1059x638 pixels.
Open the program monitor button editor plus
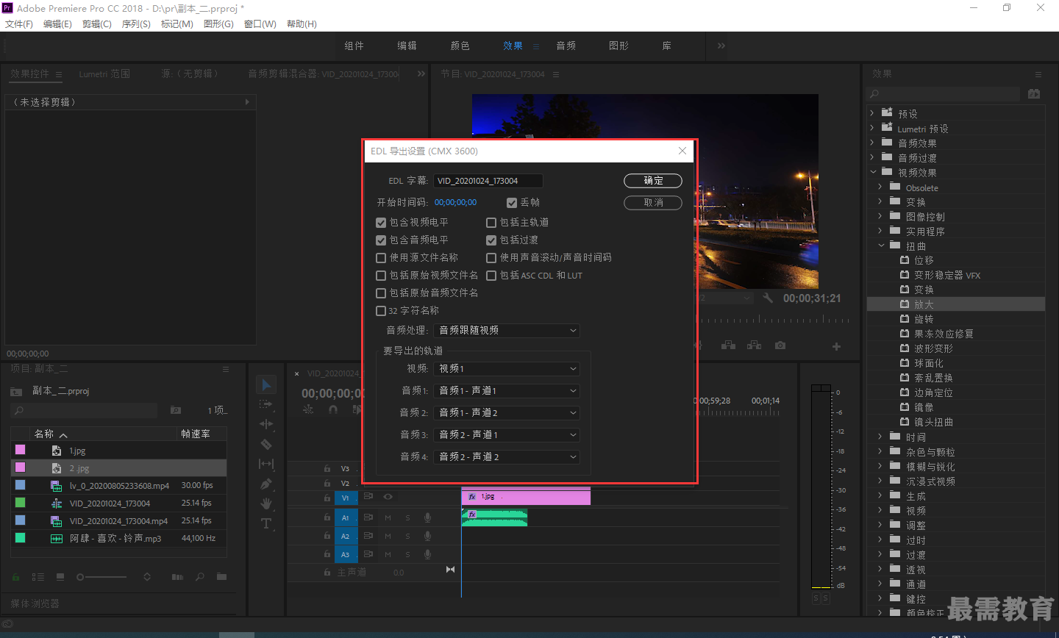(x=836, y=346)
